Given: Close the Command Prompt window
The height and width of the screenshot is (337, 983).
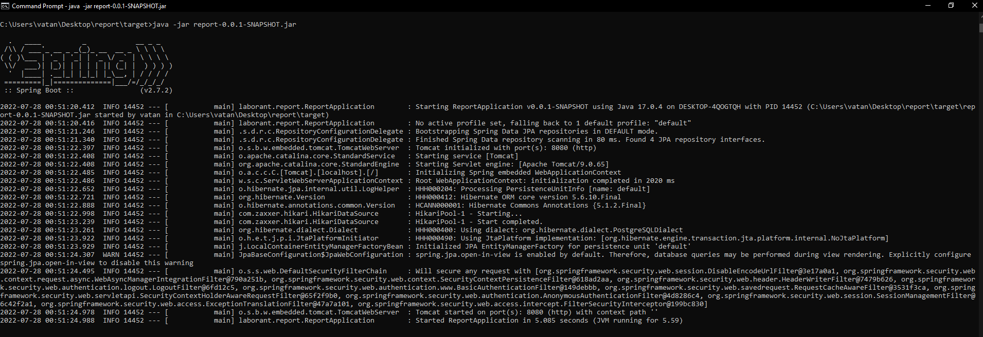Looking at the screenshot, I should (x=974, y=6).
